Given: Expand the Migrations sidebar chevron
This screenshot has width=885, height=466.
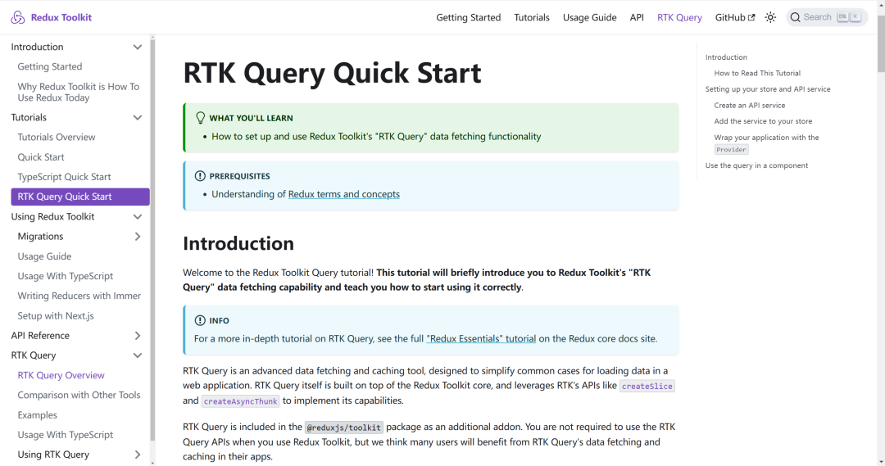Looking at the screenshot, I should tap(137, 237).
